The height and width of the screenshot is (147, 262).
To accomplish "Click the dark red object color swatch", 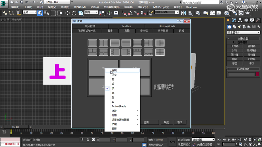I will [257, 74].
